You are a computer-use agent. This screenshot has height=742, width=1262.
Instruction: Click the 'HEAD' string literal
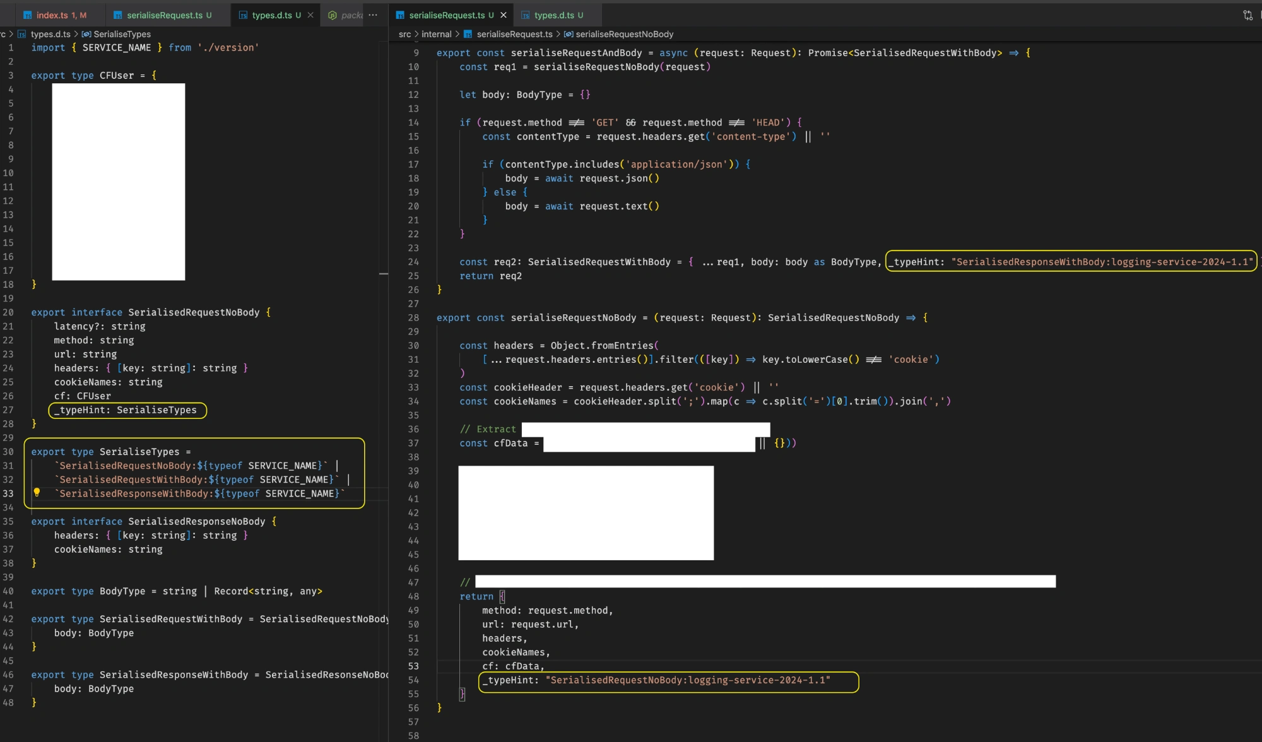tap(768, 122)
